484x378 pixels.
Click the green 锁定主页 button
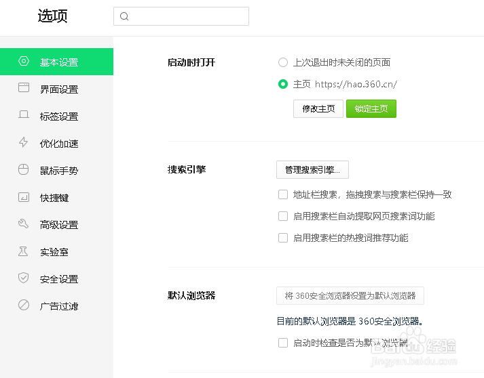click(371, 108)
